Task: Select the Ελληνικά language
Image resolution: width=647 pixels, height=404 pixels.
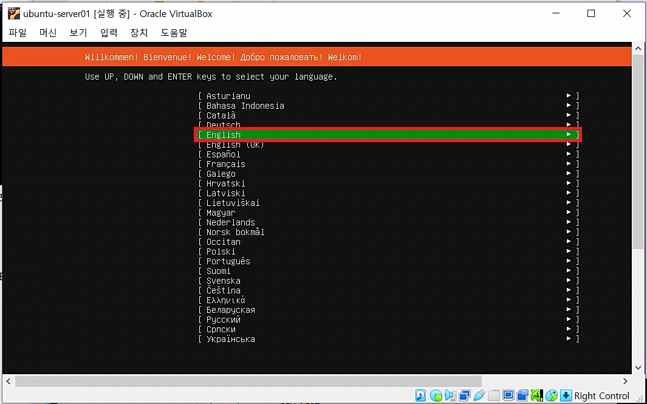Action: pos(388,300)
